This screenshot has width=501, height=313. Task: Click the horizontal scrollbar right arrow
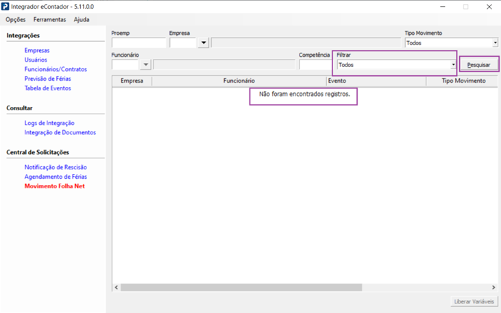point(493,288)
